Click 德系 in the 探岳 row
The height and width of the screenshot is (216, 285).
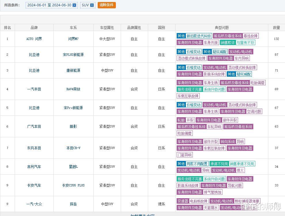pyautogui.click(x=162, y=204)
